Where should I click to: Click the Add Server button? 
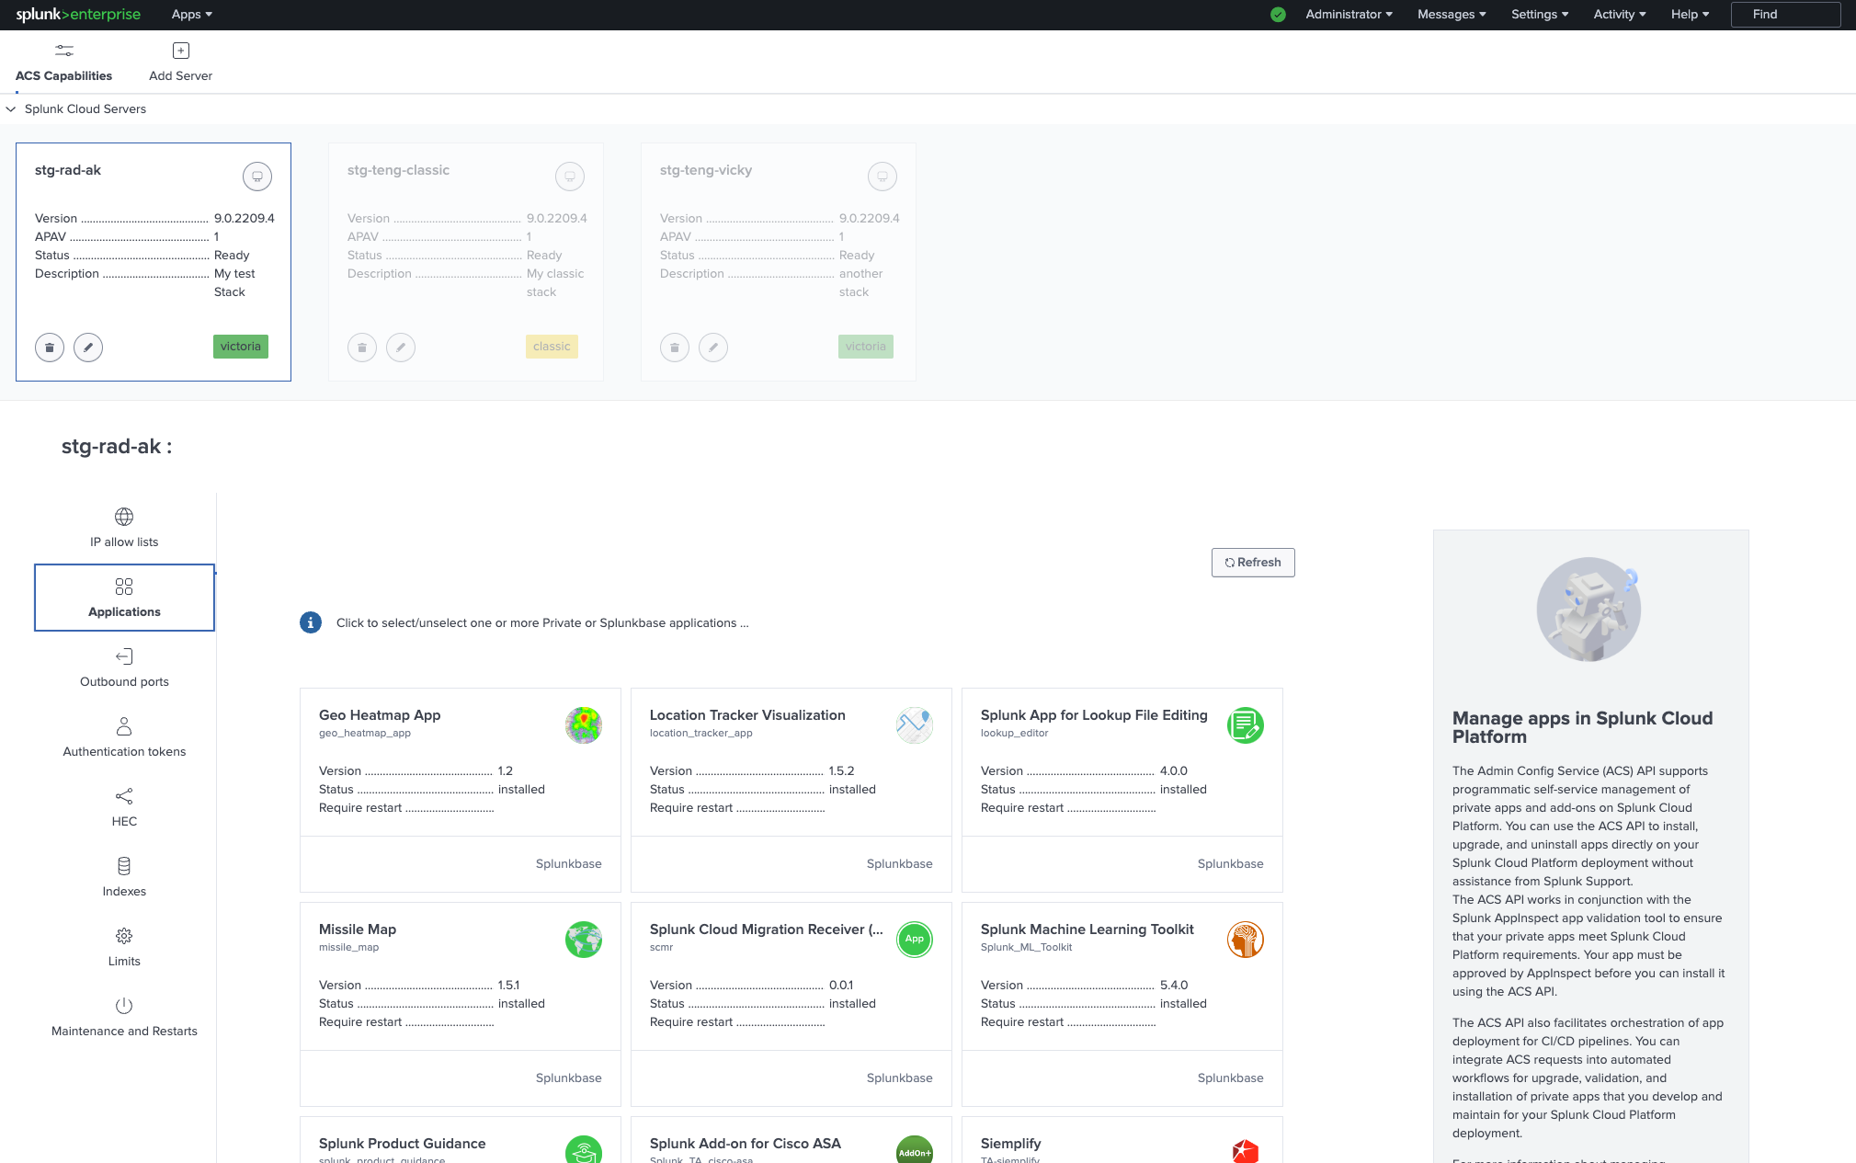[180, 63]
